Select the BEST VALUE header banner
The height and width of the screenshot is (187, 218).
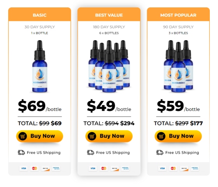[x=109, y=14]
